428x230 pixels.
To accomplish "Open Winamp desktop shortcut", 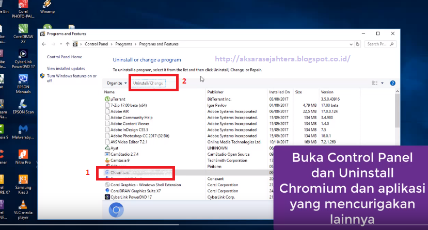I will pyautogui.click(x=47, y=7).
